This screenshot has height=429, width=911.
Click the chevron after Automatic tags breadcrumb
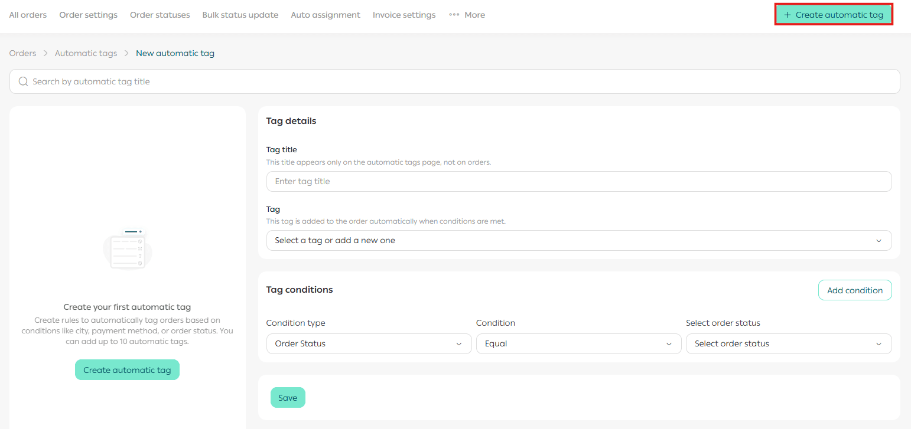[126, 53]
